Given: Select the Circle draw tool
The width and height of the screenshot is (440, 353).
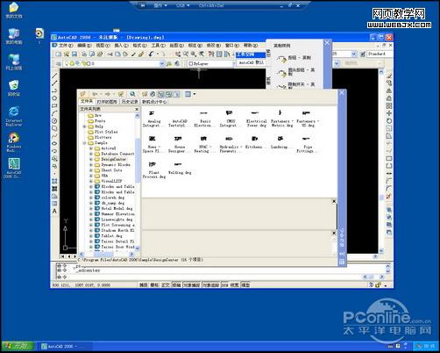Looking at the screenshot, I should (x=54, y=121).
